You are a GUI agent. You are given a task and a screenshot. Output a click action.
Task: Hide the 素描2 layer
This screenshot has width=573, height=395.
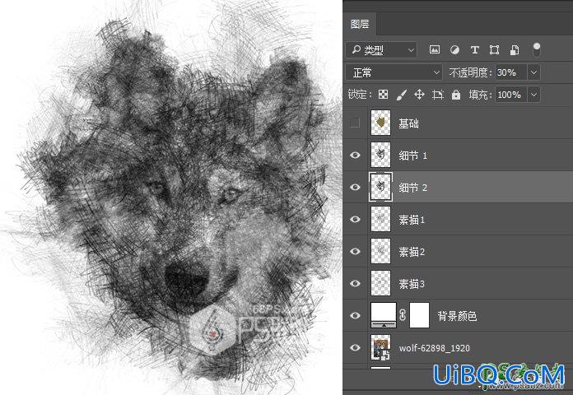(355, 251)
